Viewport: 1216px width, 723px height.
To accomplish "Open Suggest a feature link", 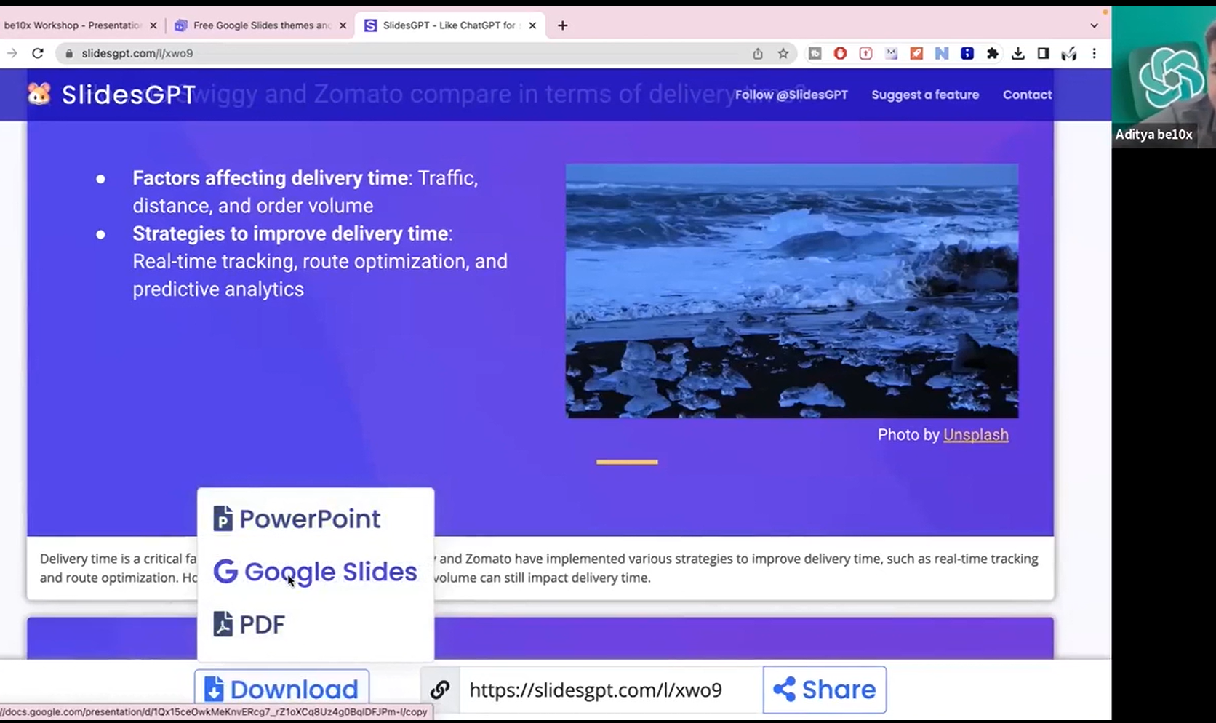I will (x=925, y=95).
